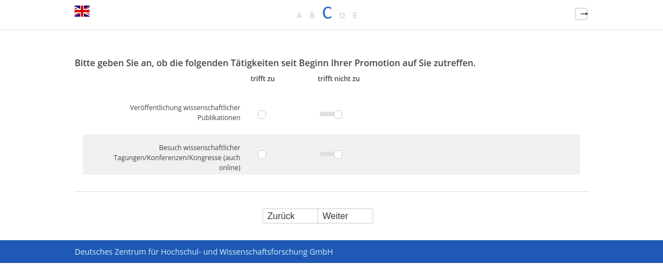Jump to survey section D
This screenshot has width=663, height=268.
coord(342,16)
